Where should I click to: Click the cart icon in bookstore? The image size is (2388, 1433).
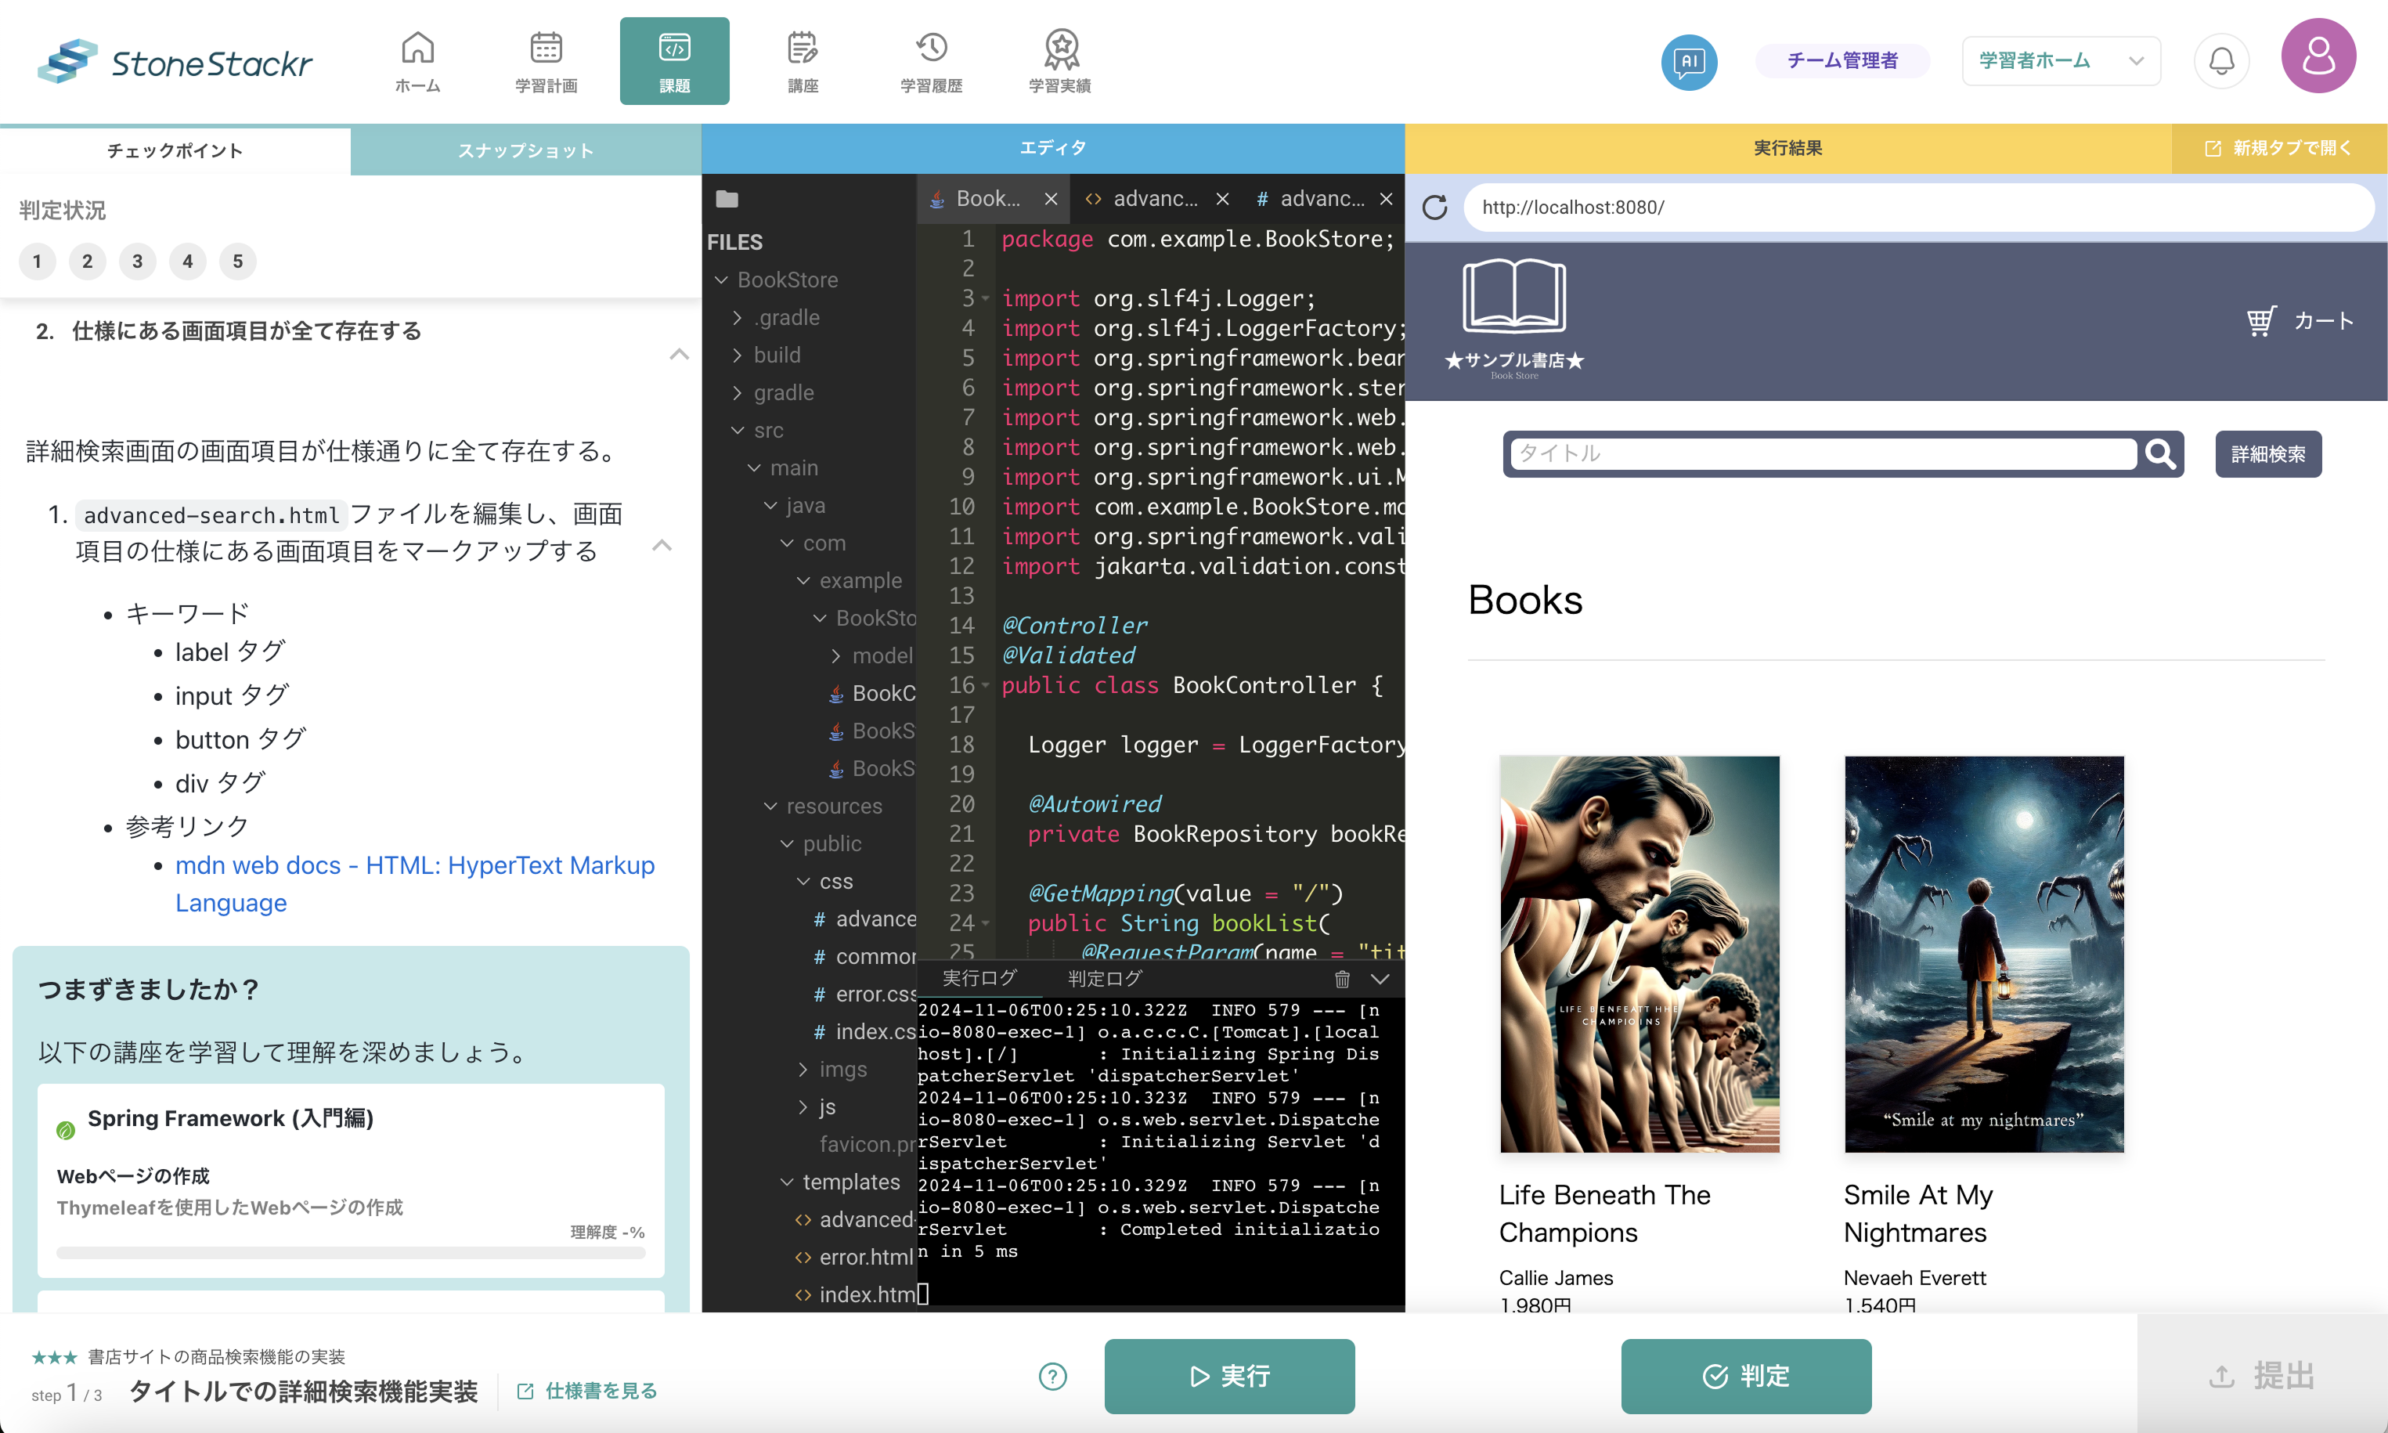(2260, 320)
